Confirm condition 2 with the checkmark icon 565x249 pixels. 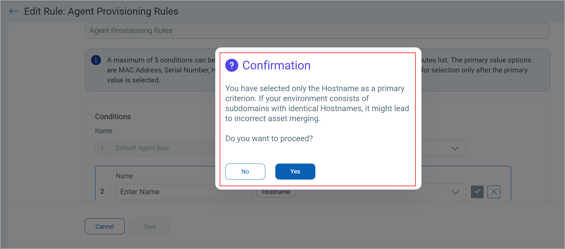coord(477,192)
